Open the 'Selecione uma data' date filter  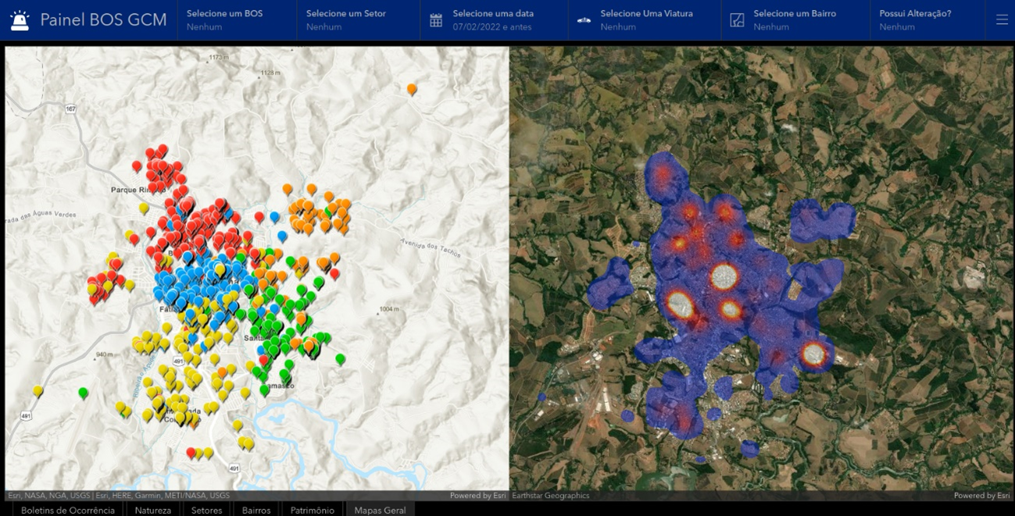coord(493,20)
